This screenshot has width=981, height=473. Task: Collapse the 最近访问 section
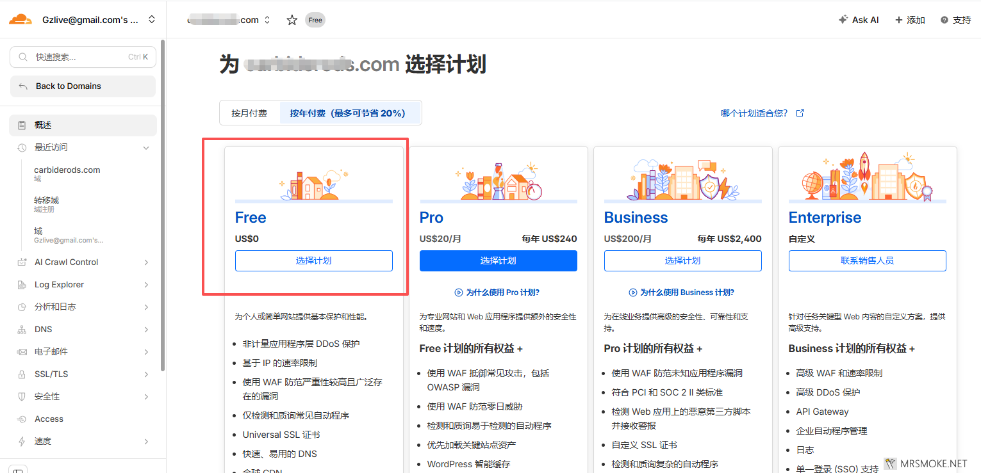[146, 148]
